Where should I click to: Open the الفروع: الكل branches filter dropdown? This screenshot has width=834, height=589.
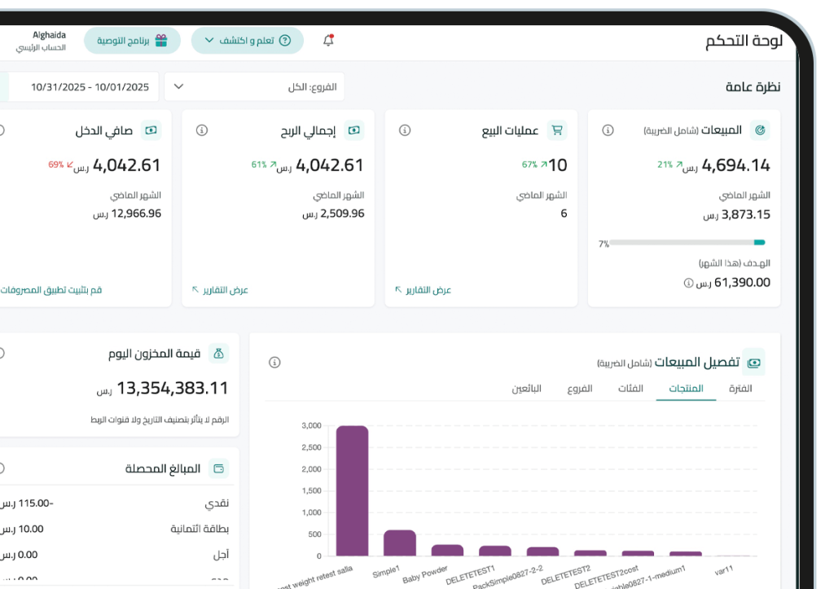[254, 86]
